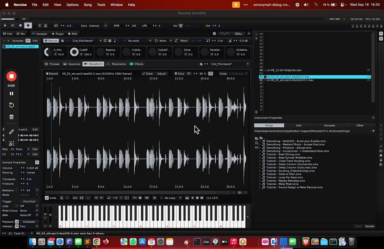Switch to the Plugin tab
This screenshot has height=249, width=384.
point(58,34)
